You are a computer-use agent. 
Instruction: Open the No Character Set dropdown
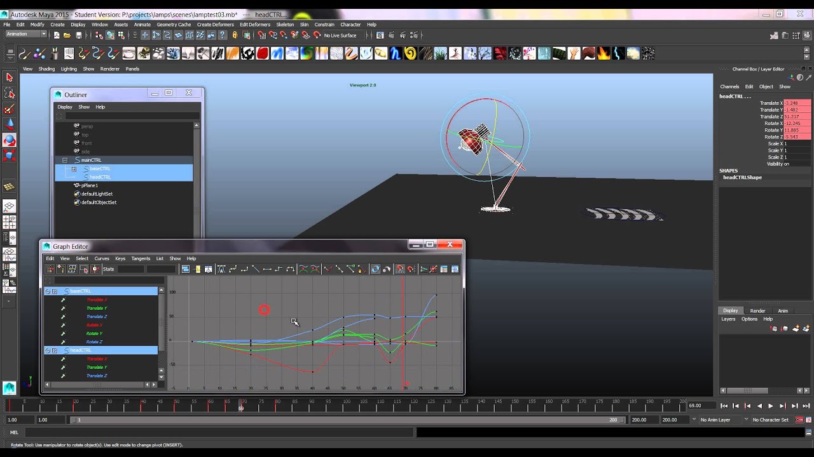coord(746,420)
